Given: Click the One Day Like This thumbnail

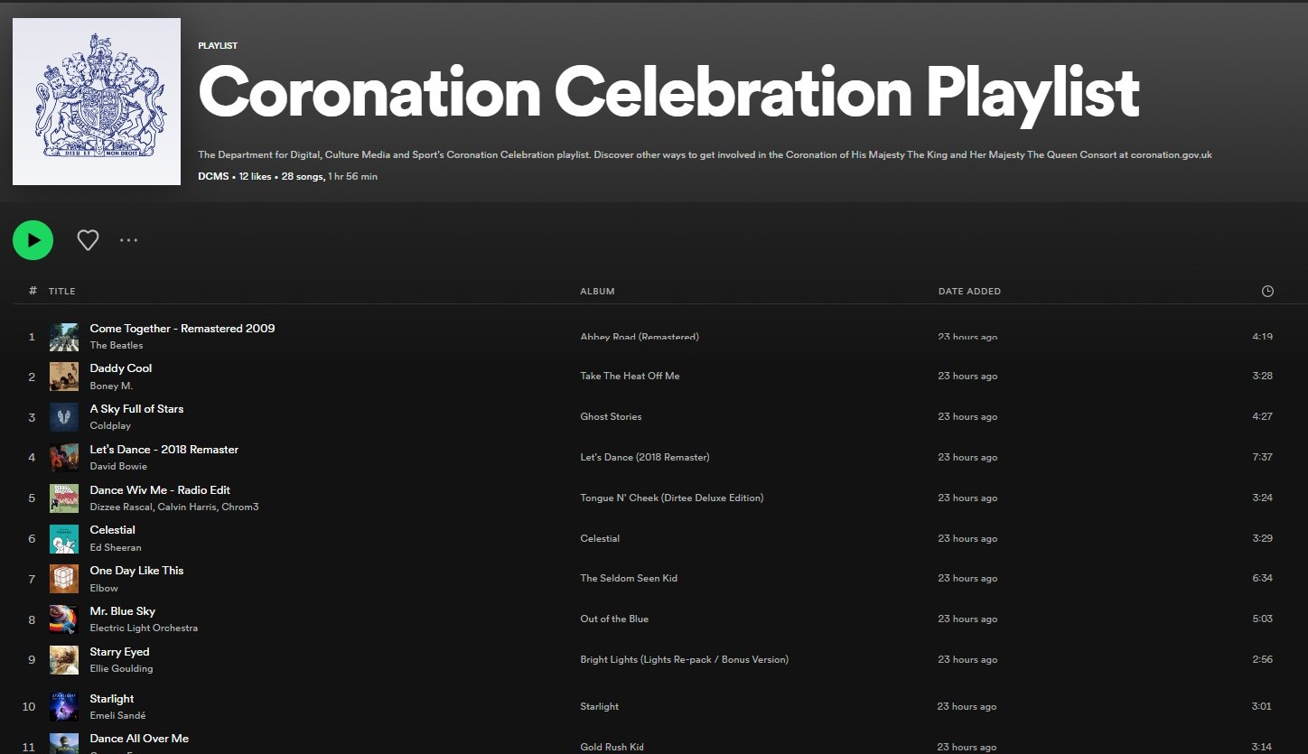Looking at the screenshot, I should pos(64,579).
